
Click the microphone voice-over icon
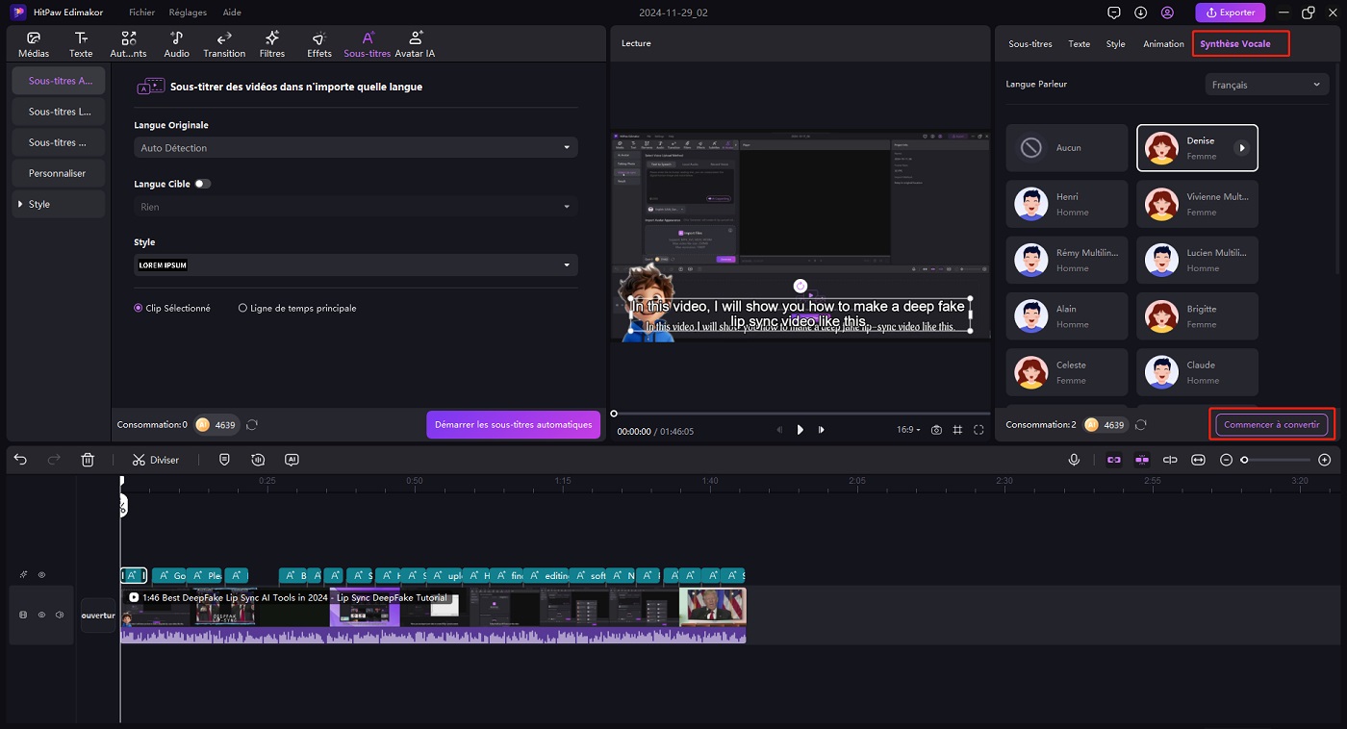click(1074, 460)
